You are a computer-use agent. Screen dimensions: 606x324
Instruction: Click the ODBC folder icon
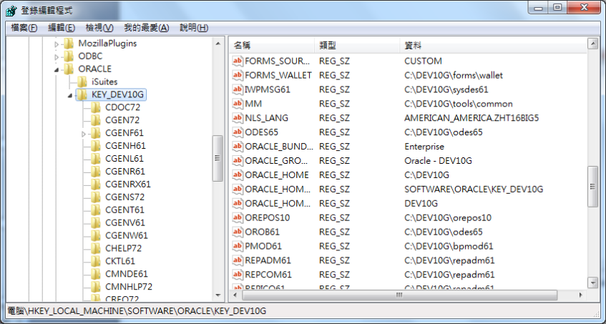pos(69,56)
